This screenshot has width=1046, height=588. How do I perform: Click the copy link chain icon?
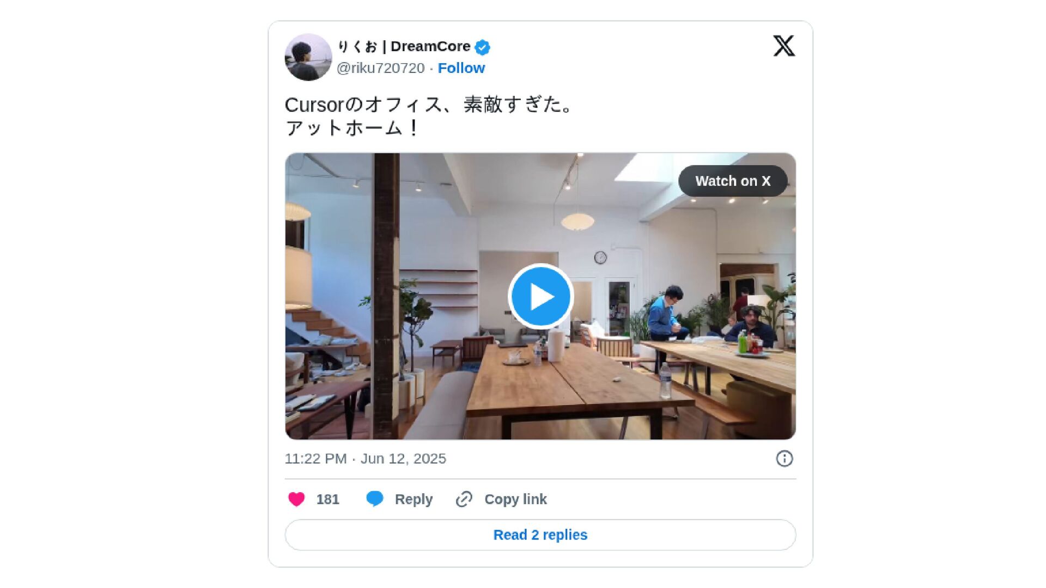464,499
